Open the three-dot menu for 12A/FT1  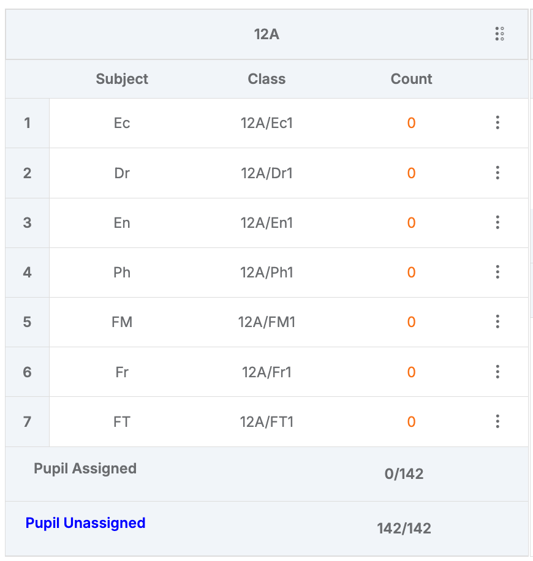(x=497, y=421)
